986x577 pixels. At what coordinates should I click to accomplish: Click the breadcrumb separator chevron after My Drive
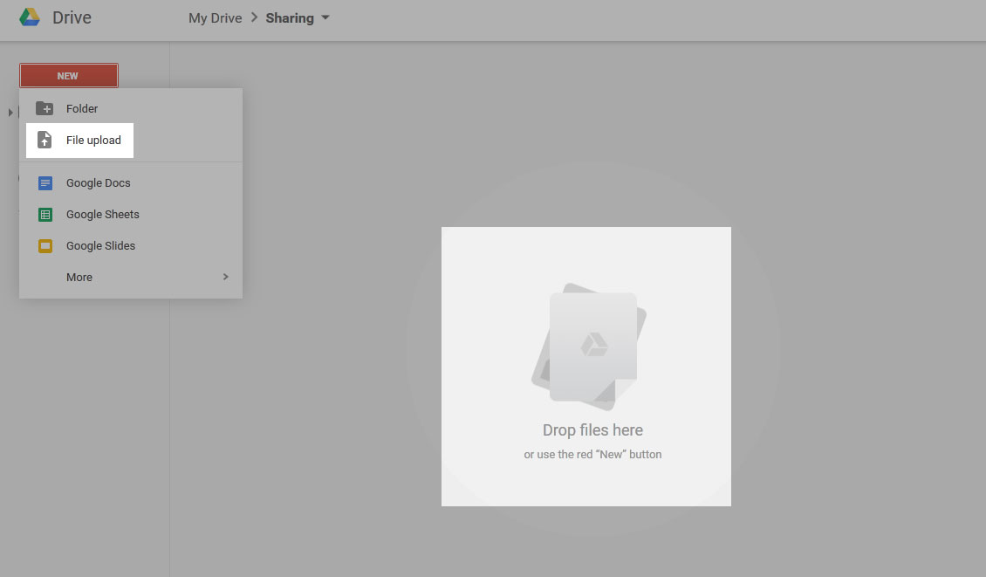click(x=254, y=17)
